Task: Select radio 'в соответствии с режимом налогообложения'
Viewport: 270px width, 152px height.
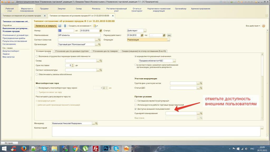Action: 136,65
